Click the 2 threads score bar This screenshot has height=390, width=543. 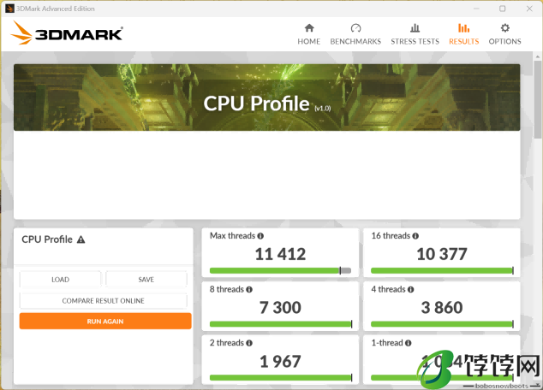281,377
